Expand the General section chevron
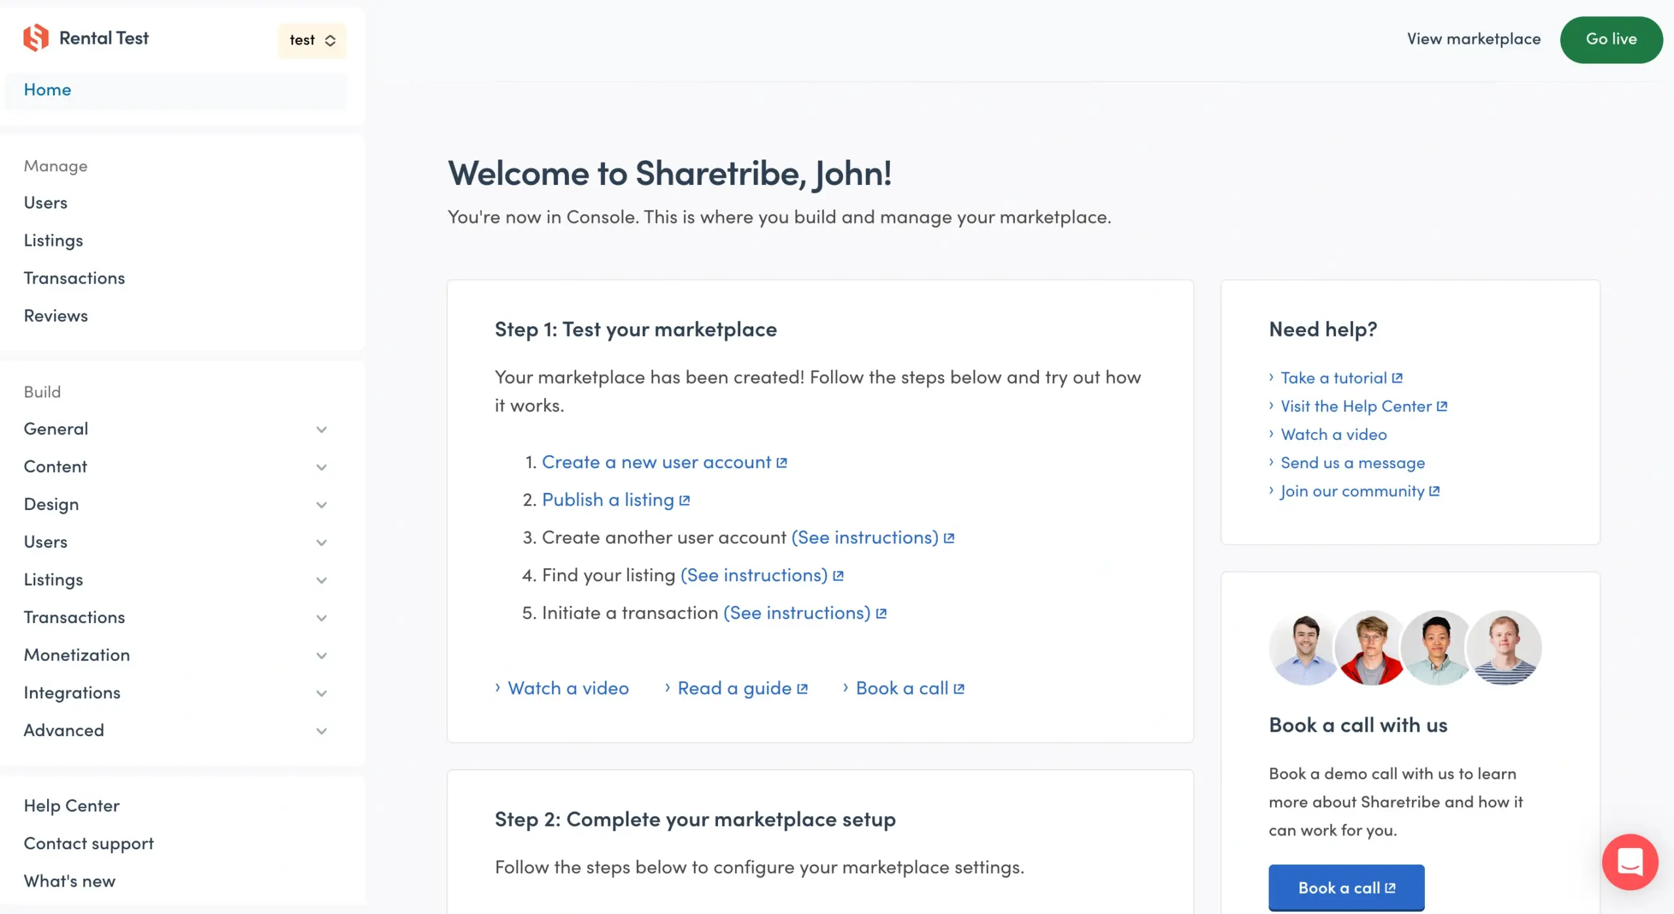Viewport: 1674px width, 914px height. click(x=321, y=430)
